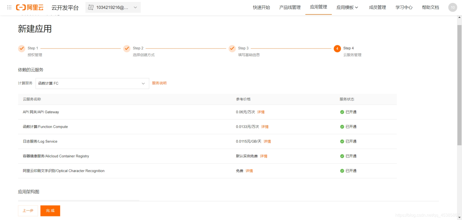Screen dimensions: 462x220
Task: Click API Gateway 已开通 status icon
Action: point(342,112)
